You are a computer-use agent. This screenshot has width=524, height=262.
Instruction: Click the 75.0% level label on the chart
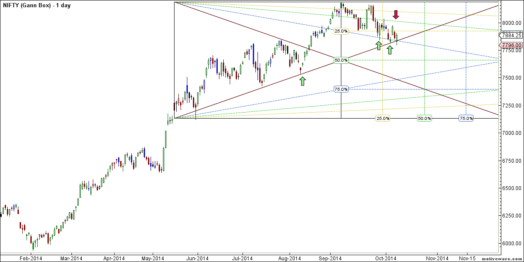[340, 89]
